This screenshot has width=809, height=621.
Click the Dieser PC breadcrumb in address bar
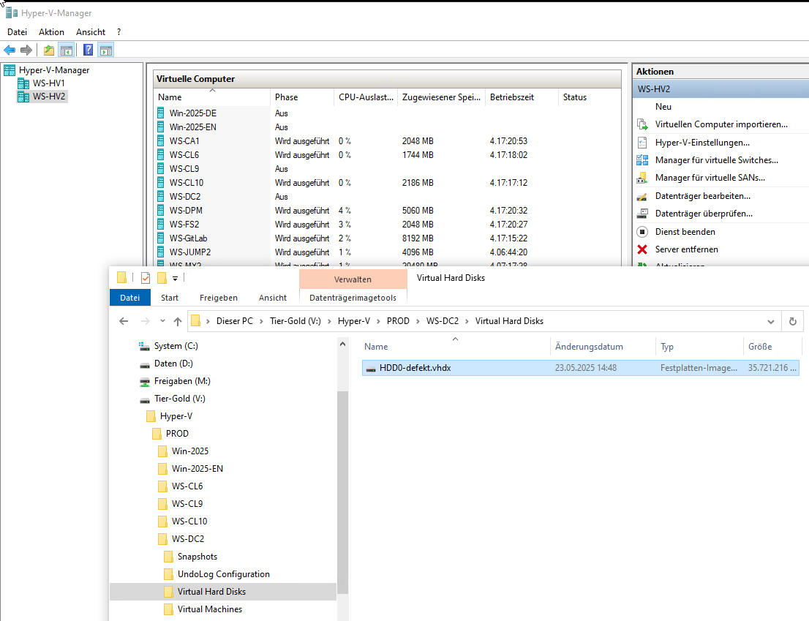click(235, 321)
